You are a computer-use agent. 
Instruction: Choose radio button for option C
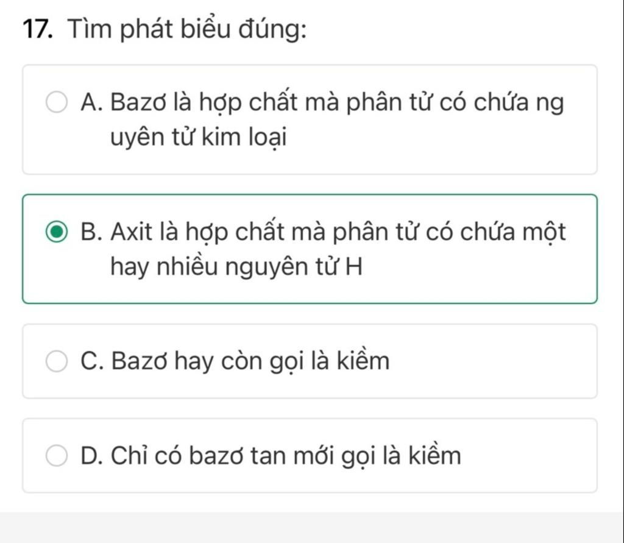pos(58,361)
